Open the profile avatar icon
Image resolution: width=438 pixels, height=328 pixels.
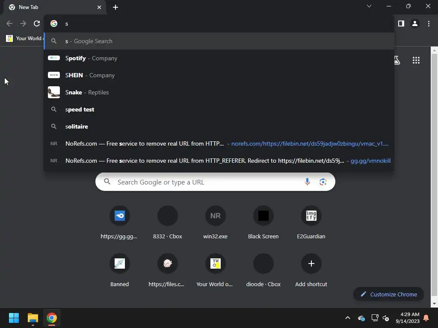[415, 24]
